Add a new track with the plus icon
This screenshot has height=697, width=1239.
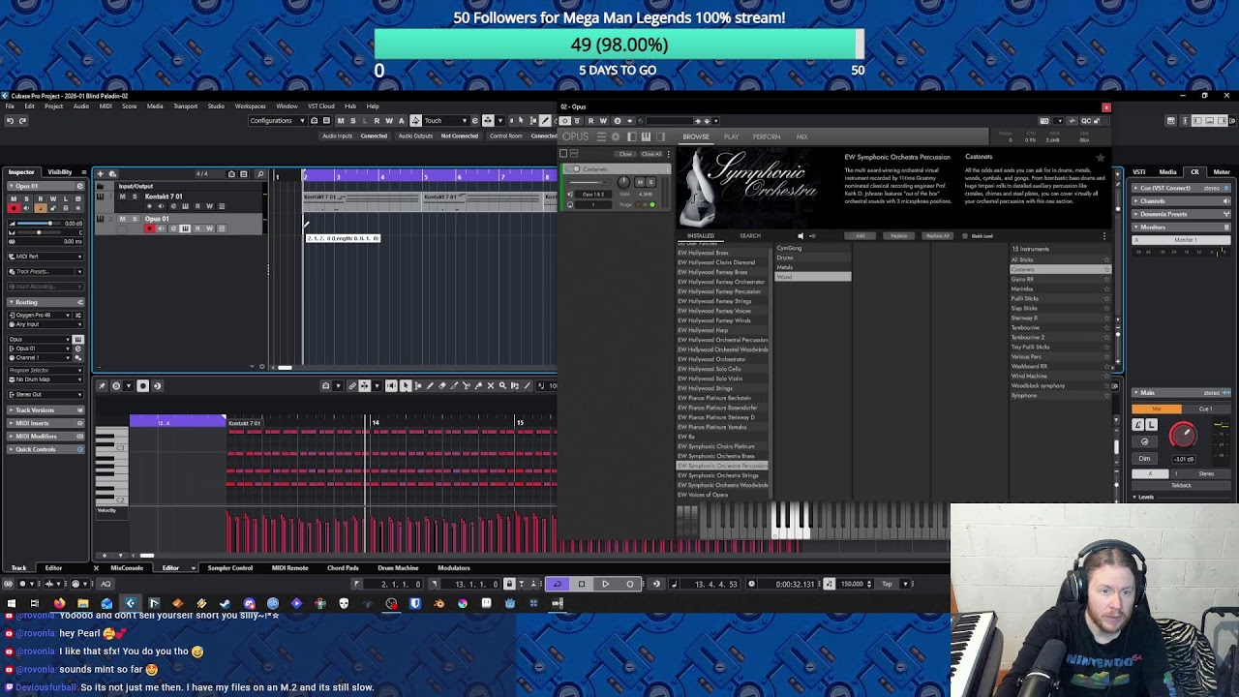[x=101, y=174]
